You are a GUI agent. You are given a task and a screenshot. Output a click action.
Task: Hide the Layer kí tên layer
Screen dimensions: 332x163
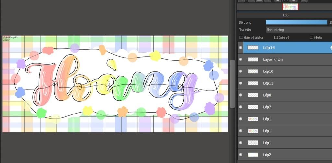[x=240, y=60]
